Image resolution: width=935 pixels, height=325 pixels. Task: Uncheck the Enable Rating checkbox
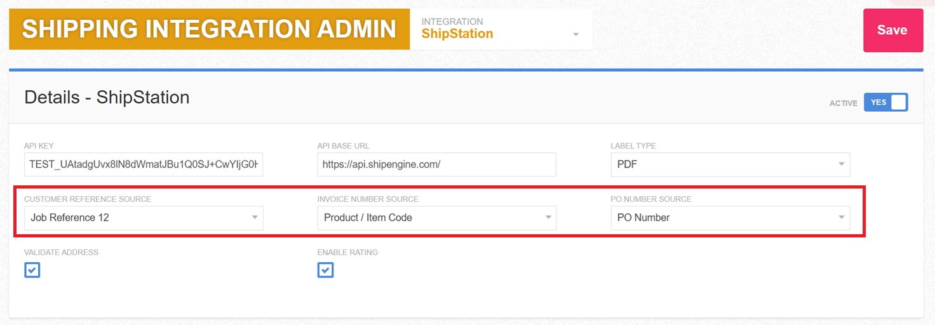[x=325, y=270]
